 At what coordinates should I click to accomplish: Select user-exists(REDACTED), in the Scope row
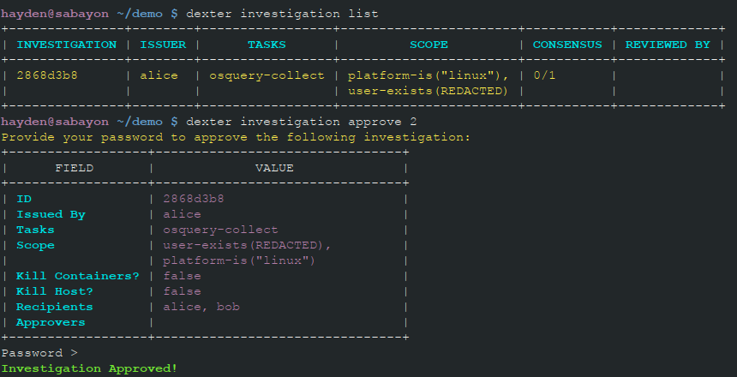(x=247, y=245)
